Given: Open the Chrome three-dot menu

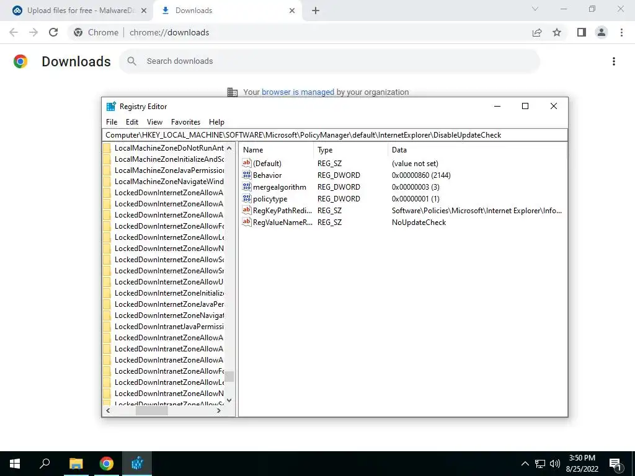Looking at the screenshot, I should pyautogui.click(x=621, y=32).
